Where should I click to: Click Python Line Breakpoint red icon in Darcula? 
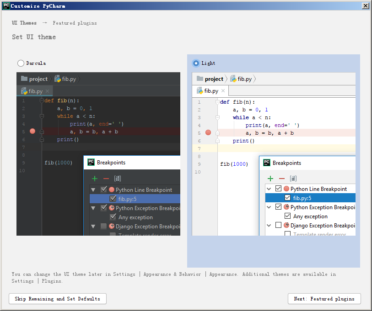pyautogui.click(x=112, y=190)
